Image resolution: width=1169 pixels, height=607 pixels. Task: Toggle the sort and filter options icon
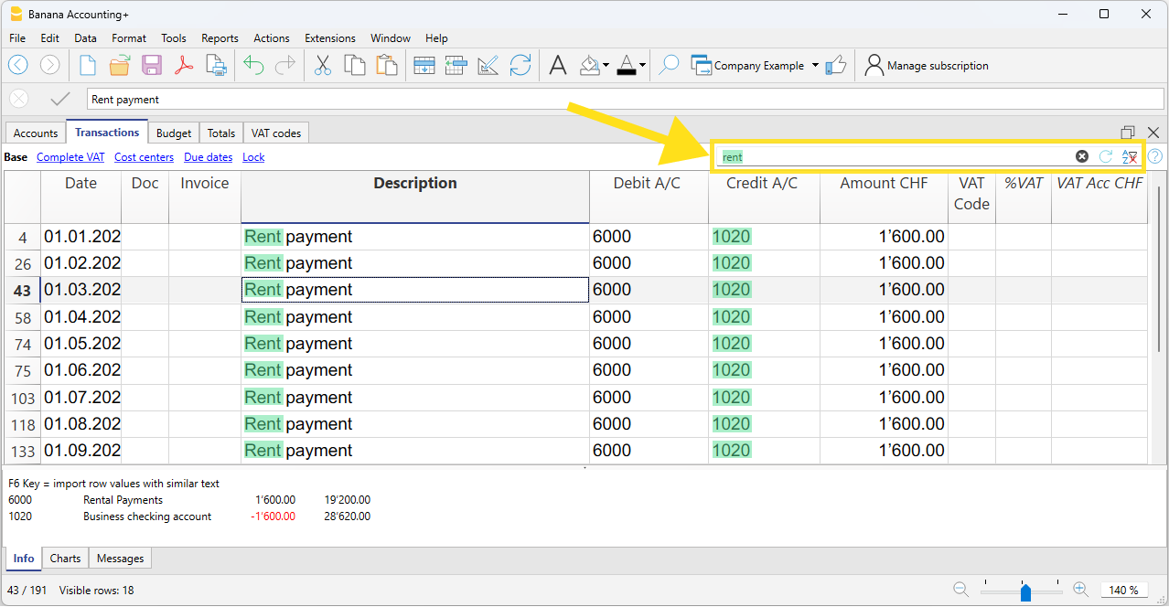click(x=1130, y=156)
